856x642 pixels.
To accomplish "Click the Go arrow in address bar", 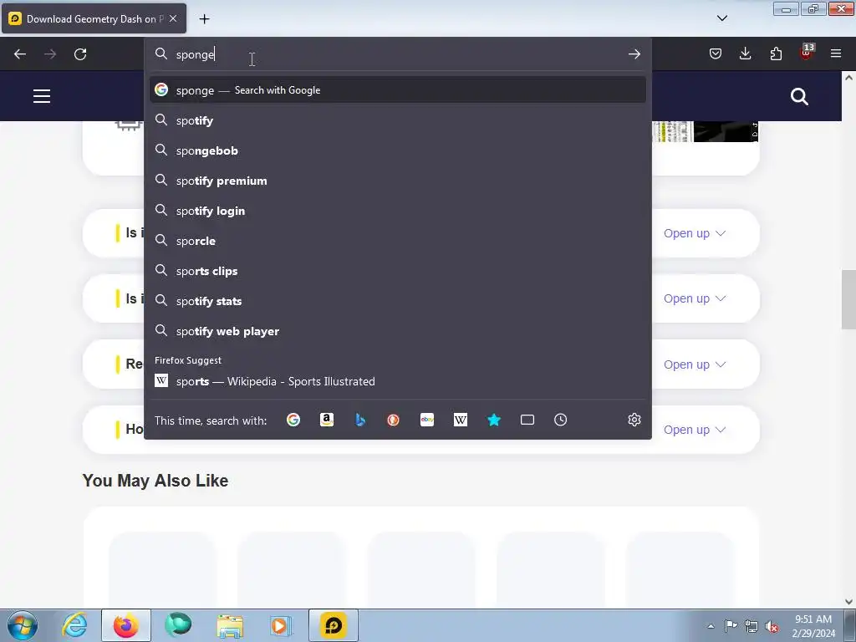I will 634,54.
